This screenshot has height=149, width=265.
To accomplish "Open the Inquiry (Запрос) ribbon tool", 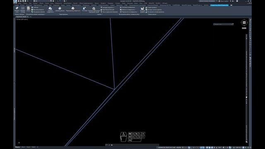I will coord(28,9).
